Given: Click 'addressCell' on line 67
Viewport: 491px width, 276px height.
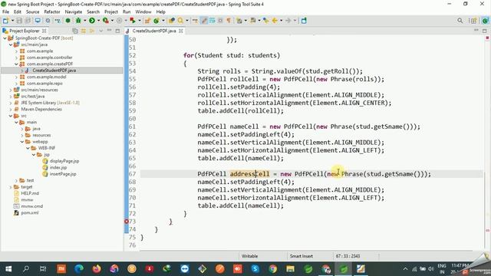Looking at the screenshot, I should (249, 174).
